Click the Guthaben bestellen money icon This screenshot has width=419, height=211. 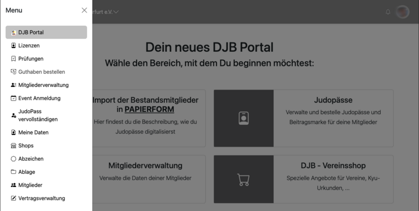[x=14, y=72]
